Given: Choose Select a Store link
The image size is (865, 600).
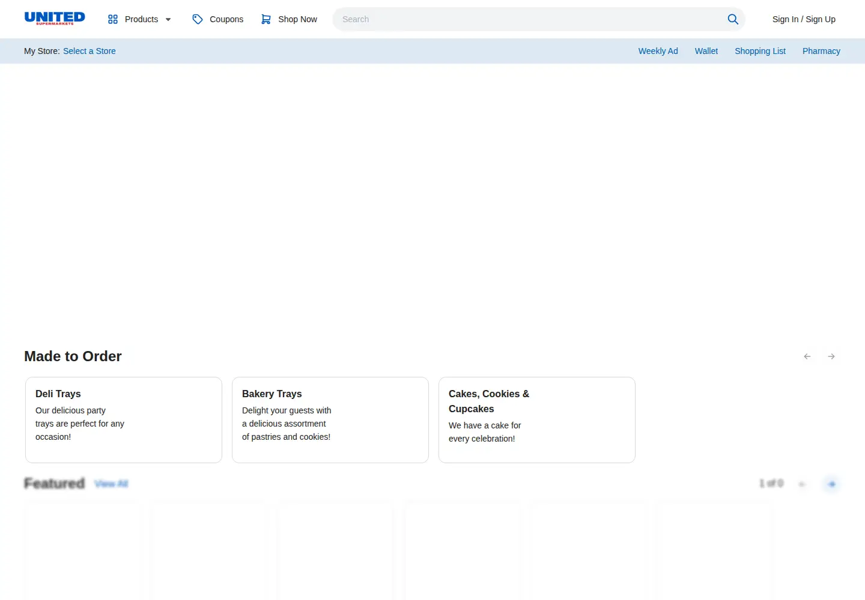Looking at the screenshot, I should point(90,51).
